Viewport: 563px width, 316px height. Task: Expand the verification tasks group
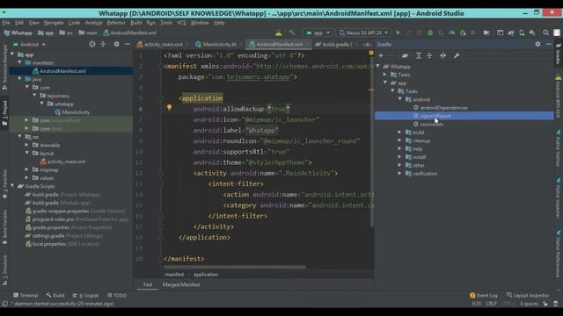pos(399,174)
